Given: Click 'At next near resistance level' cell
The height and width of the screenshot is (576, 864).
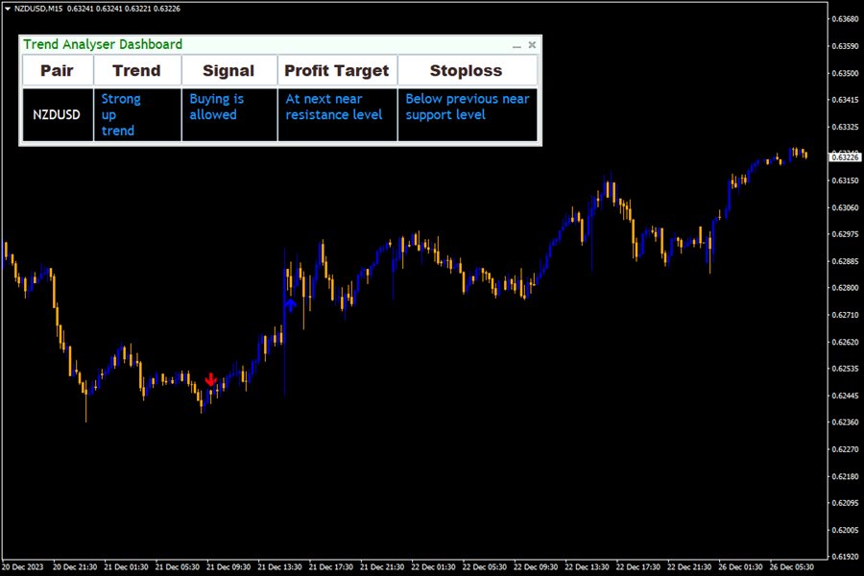Looking at the screenshot, I should click(337, 114).
